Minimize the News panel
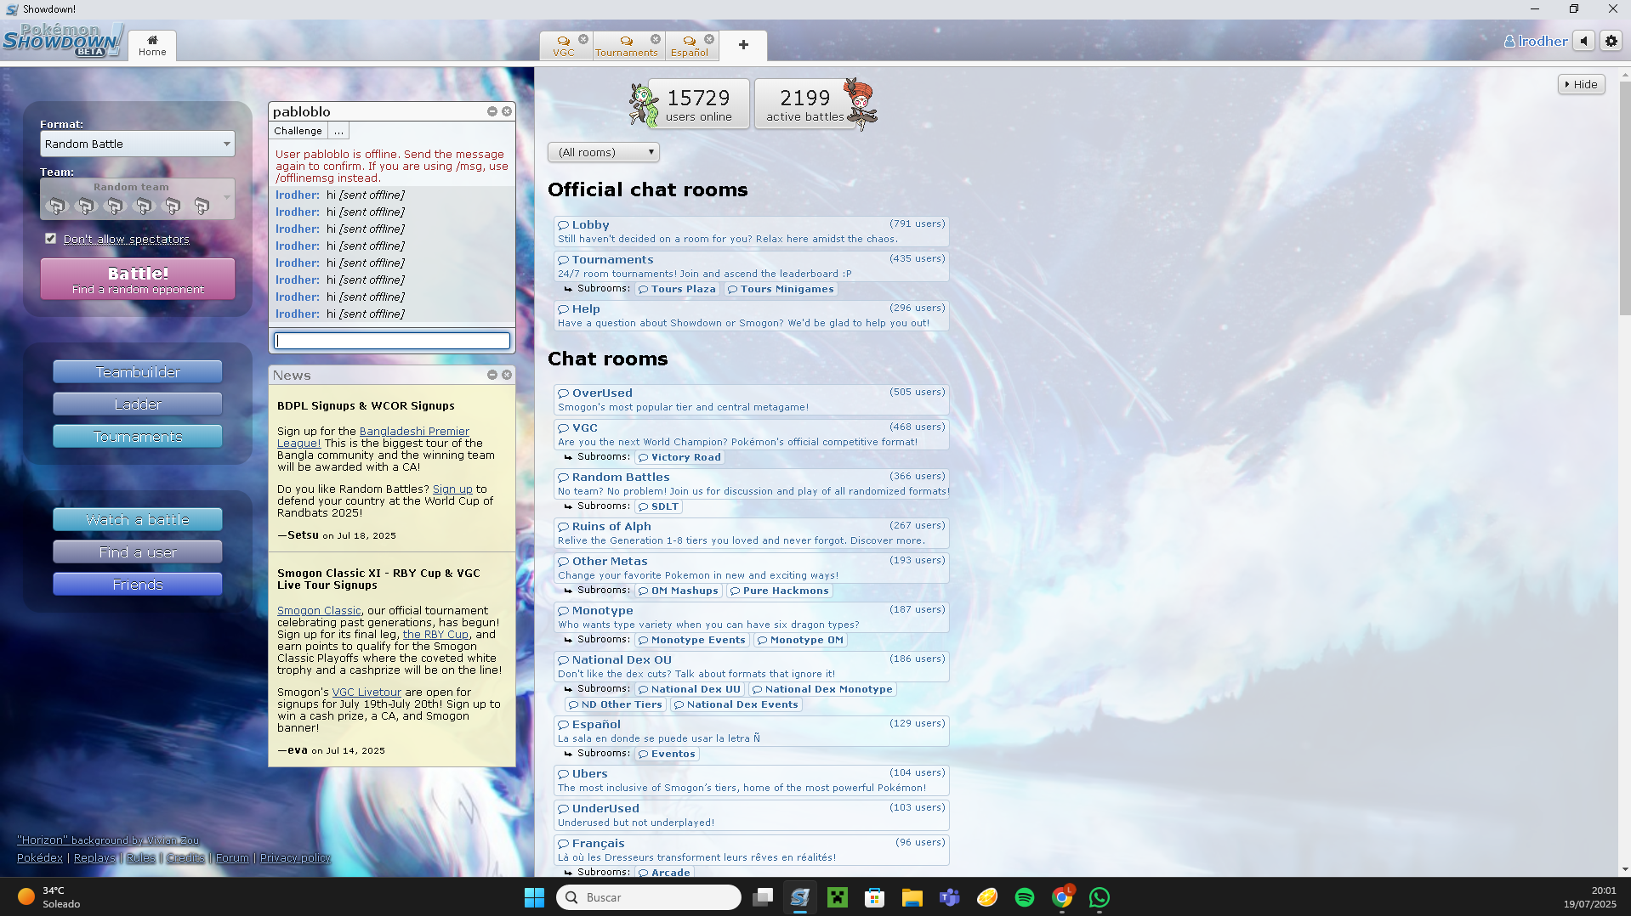 pos(492,375)
